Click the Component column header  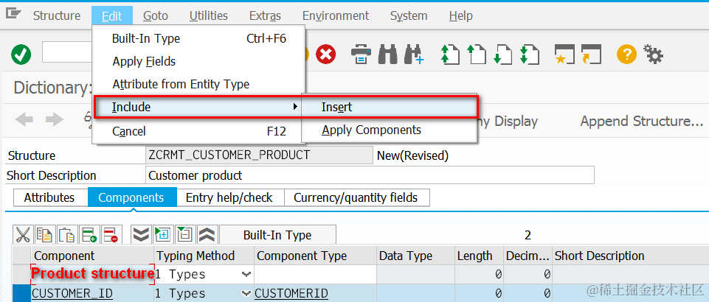(x=92, y=256)
